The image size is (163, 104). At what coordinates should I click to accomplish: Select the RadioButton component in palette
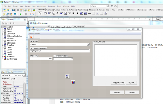(78, 13)
